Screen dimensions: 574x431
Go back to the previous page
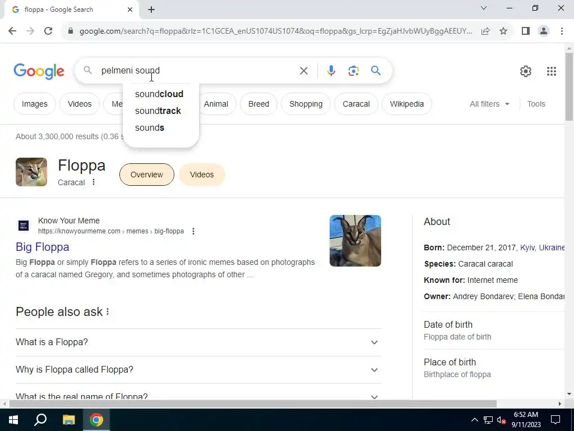pos(12,31)
